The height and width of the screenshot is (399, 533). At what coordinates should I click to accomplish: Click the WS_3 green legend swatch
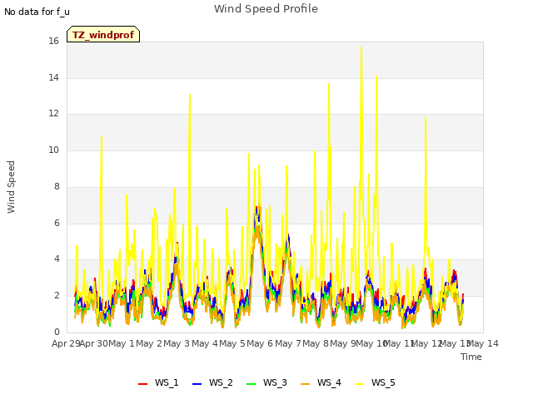click(x=251, y=384)
